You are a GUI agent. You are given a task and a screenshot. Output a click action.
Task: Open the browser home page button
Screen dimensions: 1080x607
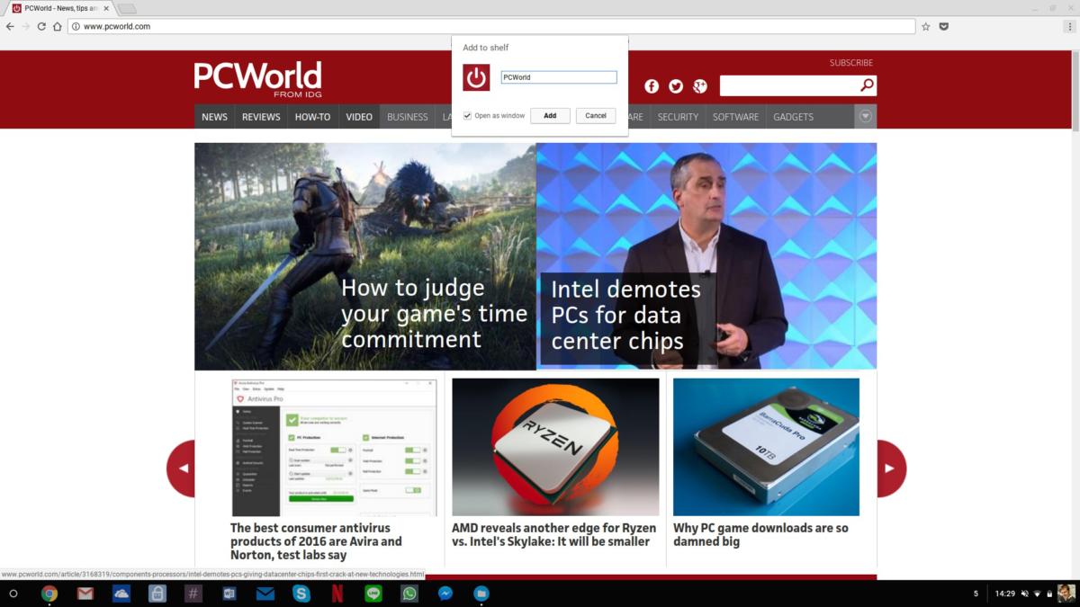(58, 26)
